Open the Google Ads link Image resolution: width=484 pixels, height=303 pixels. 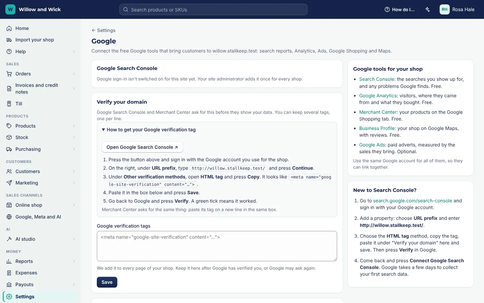pyautogui.click(x=372, y=145)
